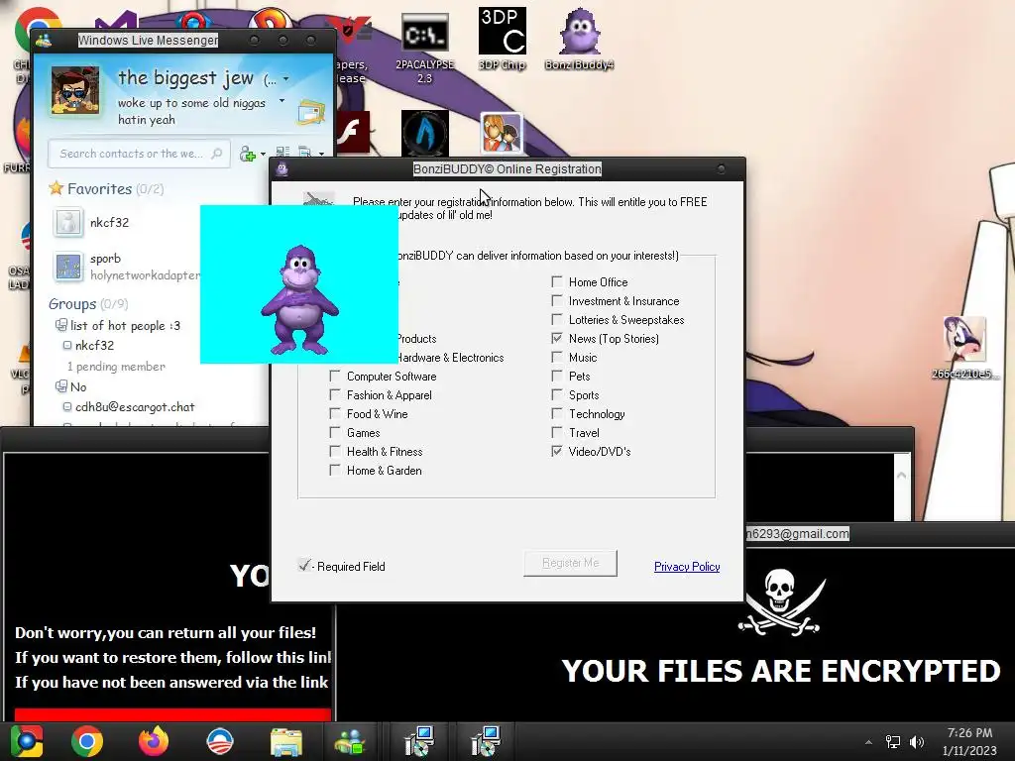Tick the Pets checkbox
The width and height of the screenshot is (1015, 761).
click(557, 376)
